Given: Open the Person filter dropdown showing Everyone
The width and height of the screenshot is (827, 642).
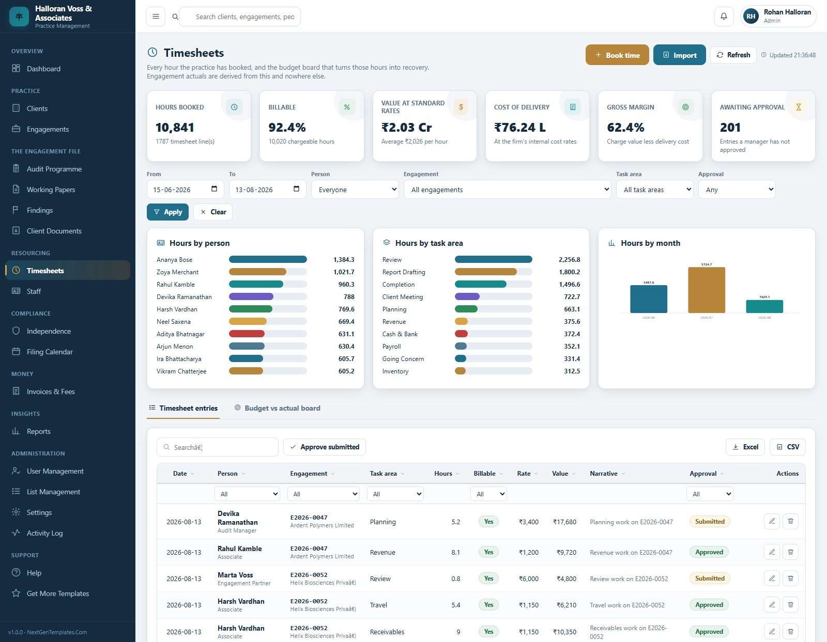Looking at the screenshot, I should tap(355, 190).
